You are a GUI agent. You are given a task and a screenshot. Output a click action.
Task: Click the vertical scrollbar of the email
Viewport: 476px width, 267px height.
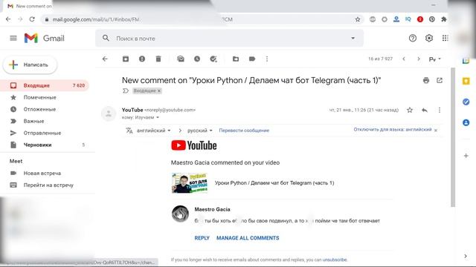453,137
